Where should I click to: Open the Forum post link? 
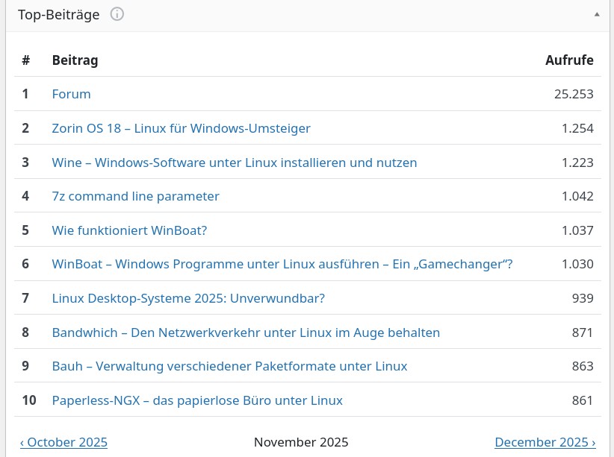[71, 94]
